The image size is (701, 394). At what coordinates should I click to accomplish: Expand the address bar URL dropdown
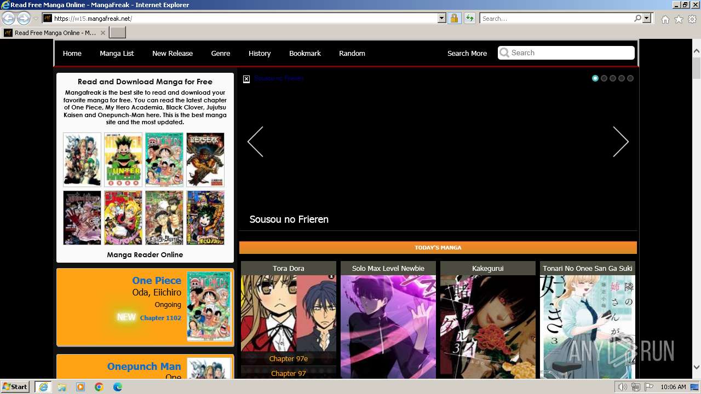point(442,18)
